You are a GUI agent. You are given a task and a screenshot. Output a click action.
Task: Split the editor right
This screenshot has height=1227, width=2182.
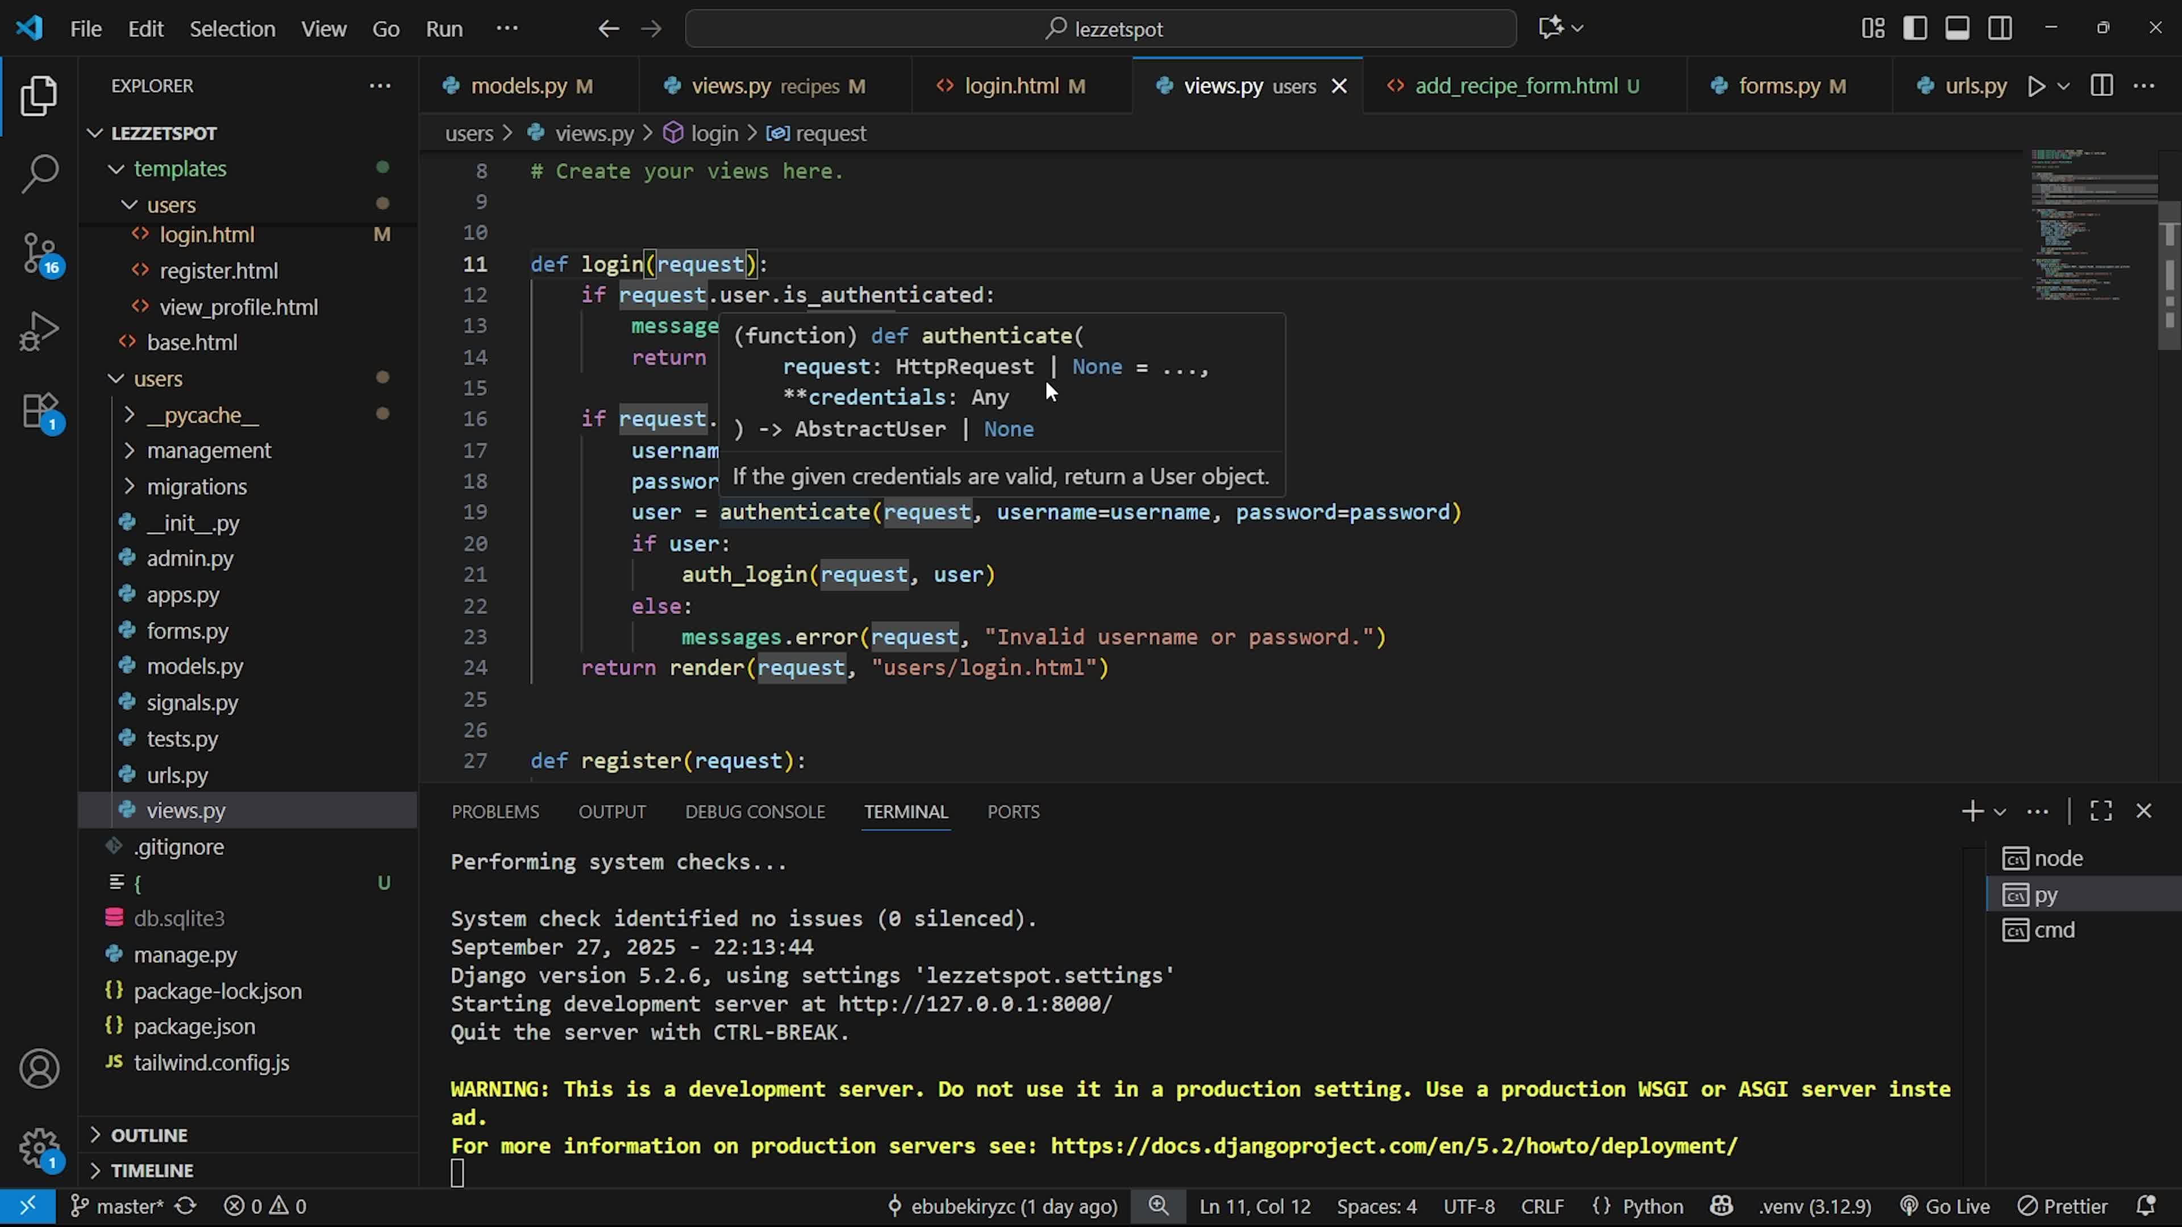[2101, 86]
